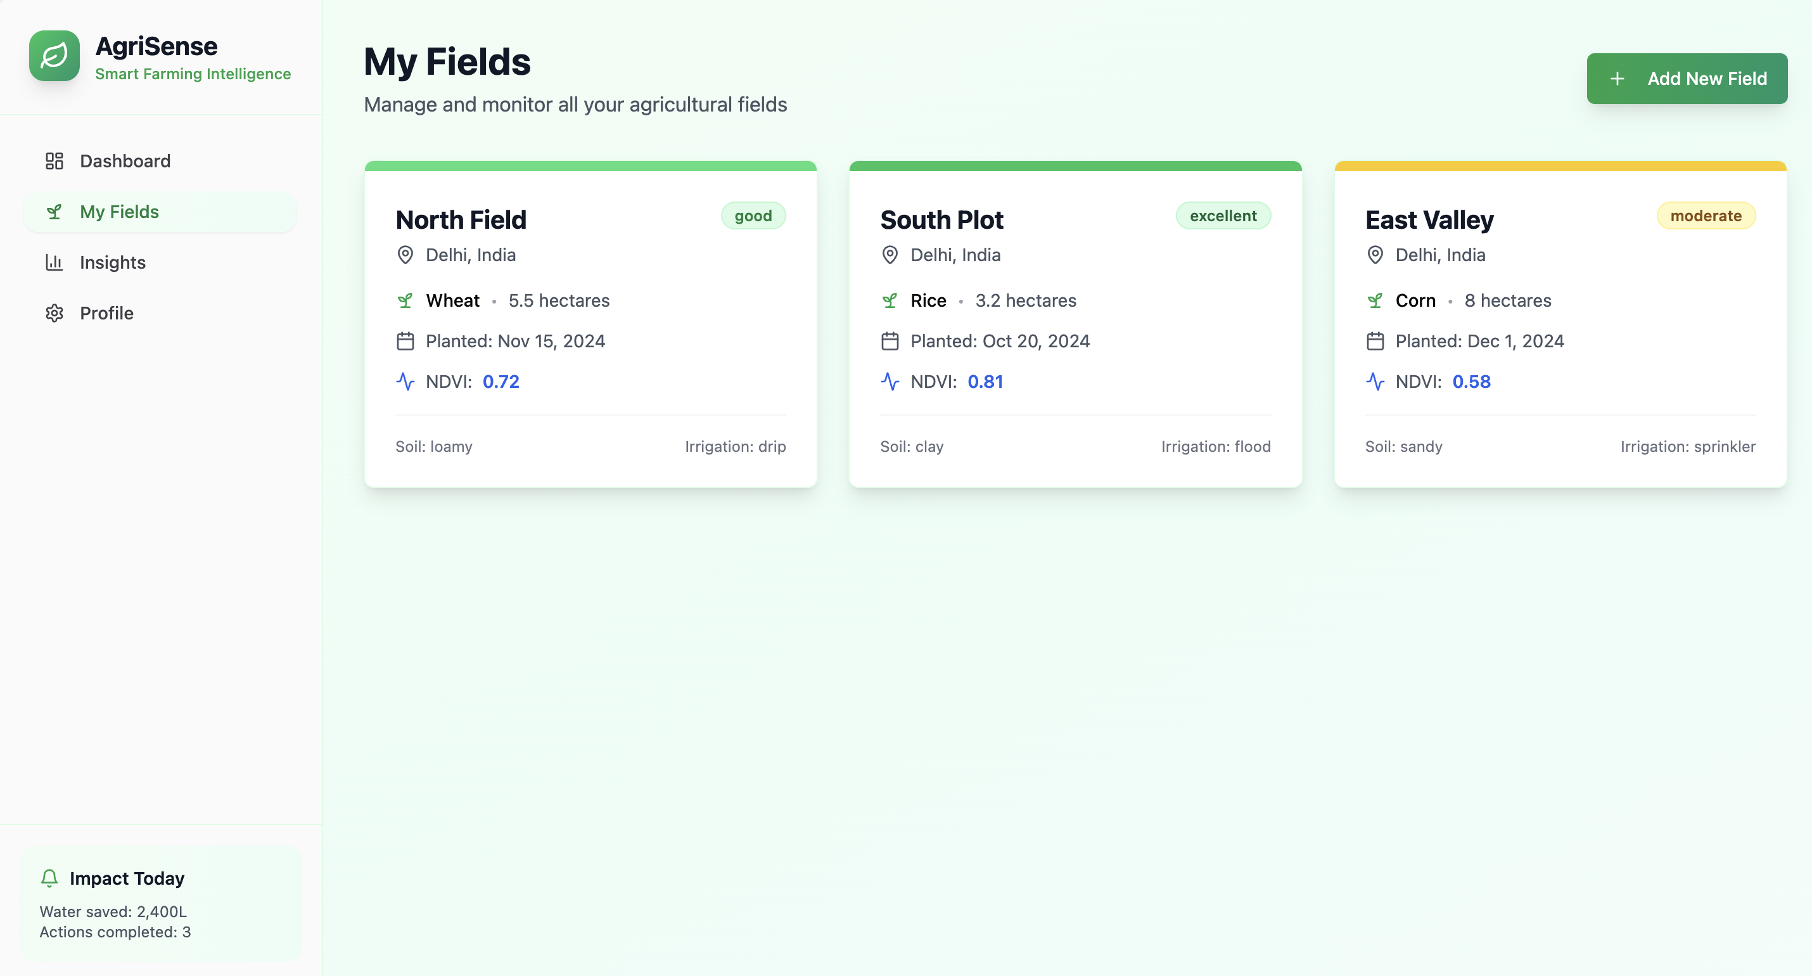The image size is (1812, 976).
Task: Open the Dashboard menu item
Action: [125, 161]
